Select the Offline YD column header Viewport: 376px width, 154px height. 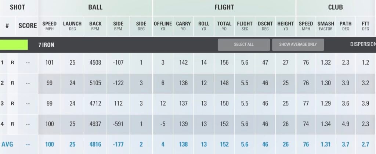(163, 26)
